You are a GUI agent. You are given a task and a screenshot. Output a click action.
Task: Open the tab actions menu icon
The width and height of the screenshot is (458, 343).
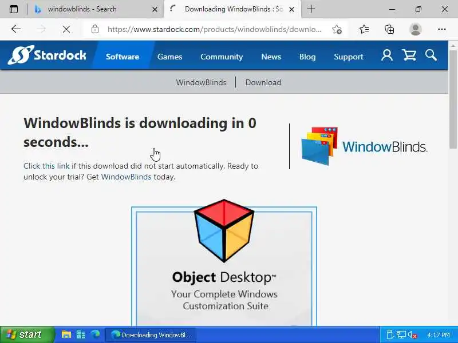tap(14, 9)
